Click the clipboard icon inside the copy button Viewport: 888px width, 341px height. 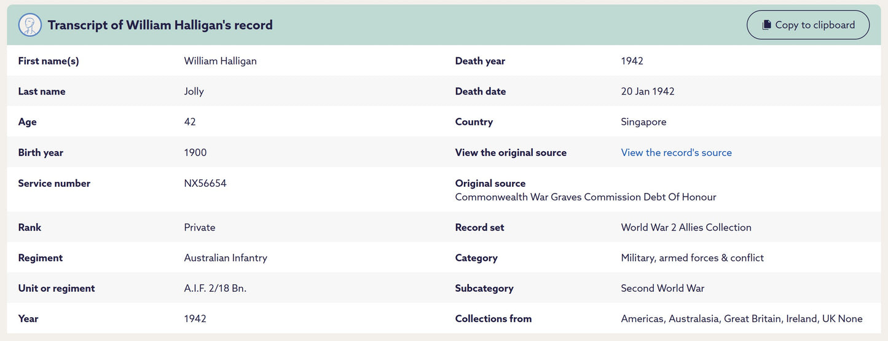click(x=766, y=25)
